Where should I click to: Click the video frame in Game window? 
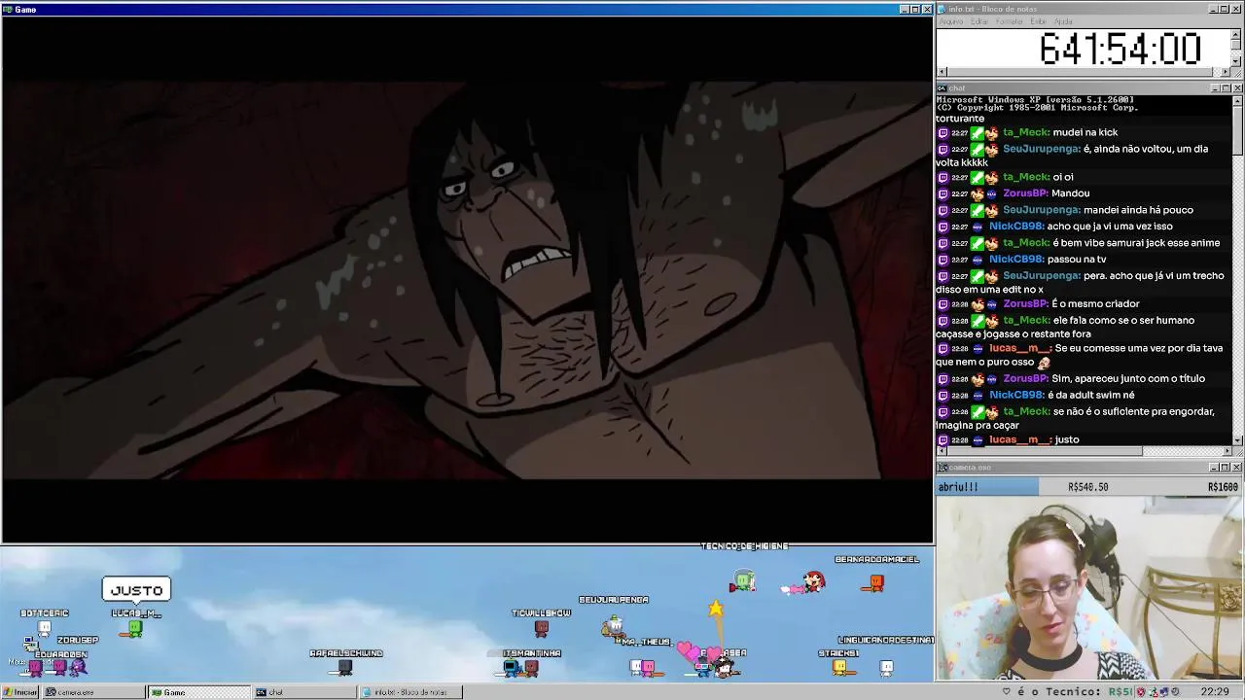tap(467, 280)
